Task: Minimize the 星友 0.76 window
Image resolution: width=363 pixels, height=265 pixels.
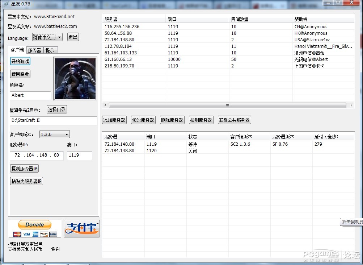Action: point(328,3)
